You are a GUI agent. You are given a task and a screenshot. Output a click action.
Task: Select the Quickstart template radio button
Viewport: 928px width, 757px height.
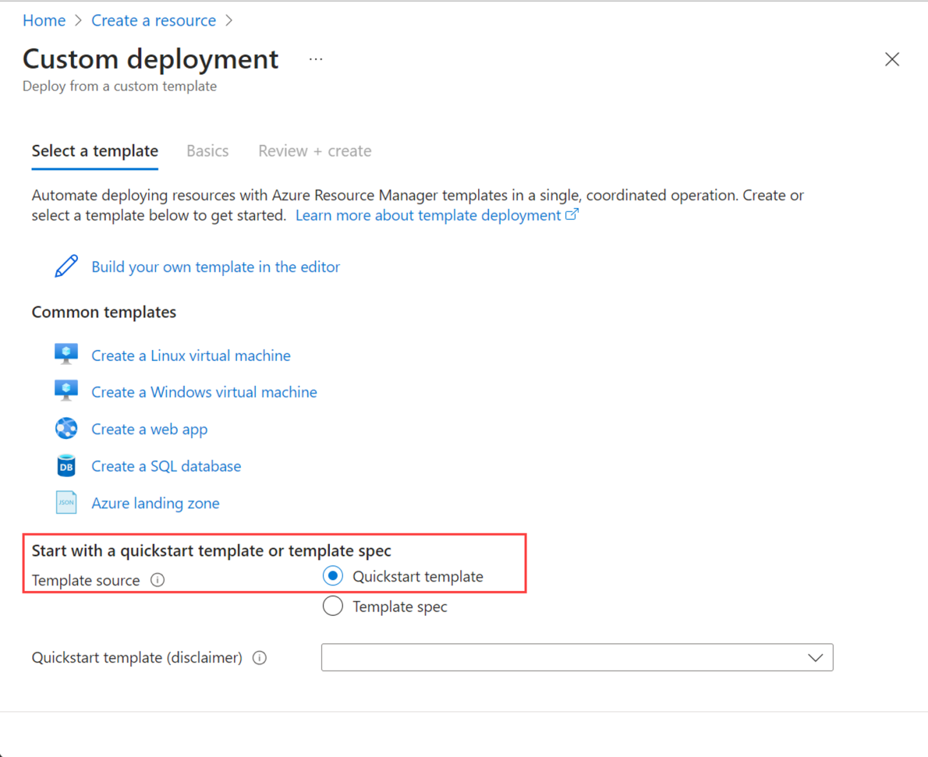pos(333,576)
